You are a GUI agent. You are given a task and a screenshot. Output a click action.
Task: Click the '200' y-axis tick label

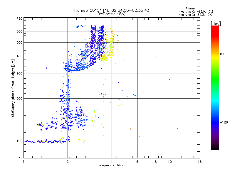[20, 99]
